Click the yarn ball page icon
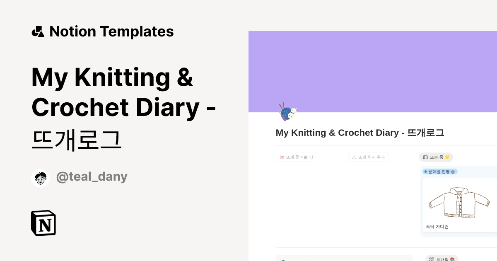This screenshot has width=497, height=261. click(287, 111)
